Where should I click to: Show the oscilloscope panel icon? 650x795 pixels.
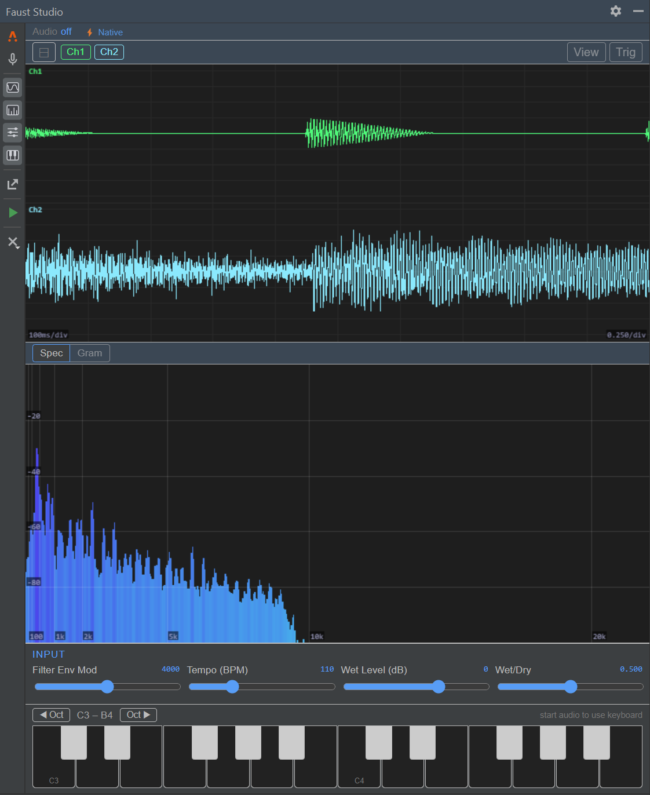pos(13,87)
